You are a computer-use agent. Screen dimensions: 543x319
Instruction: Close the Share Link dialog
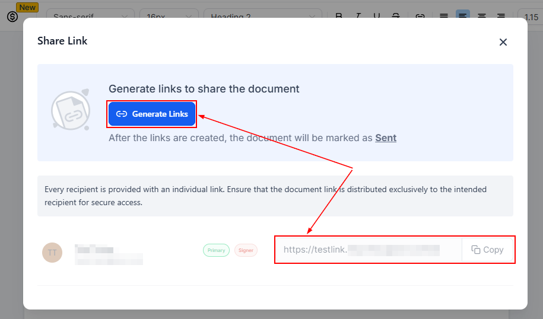click(x=503, y=42)
